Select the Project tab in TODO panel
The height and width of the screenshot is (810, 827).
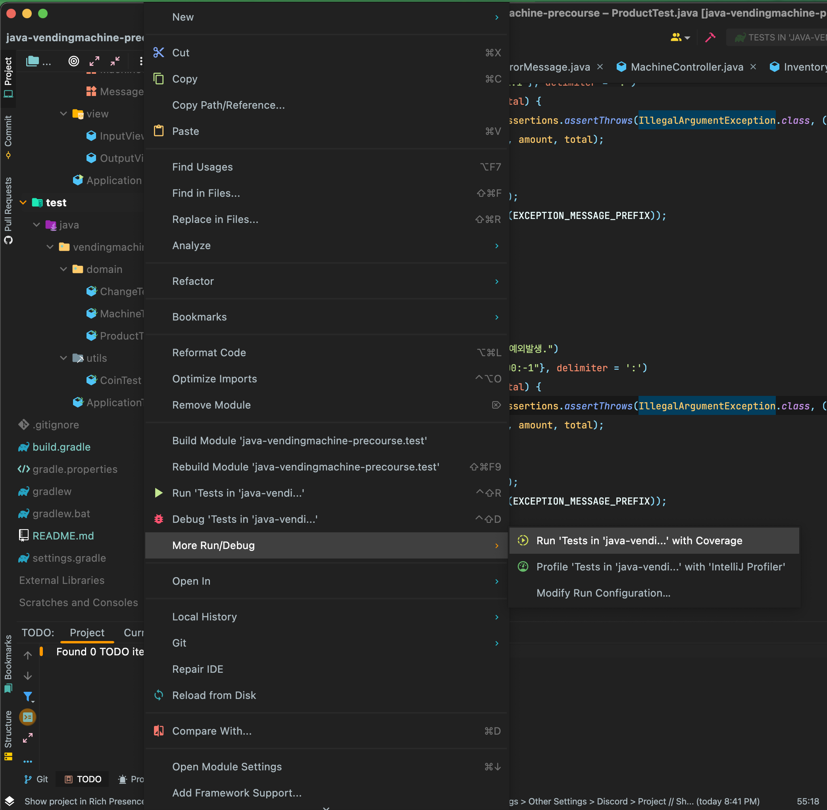point(87,633)
